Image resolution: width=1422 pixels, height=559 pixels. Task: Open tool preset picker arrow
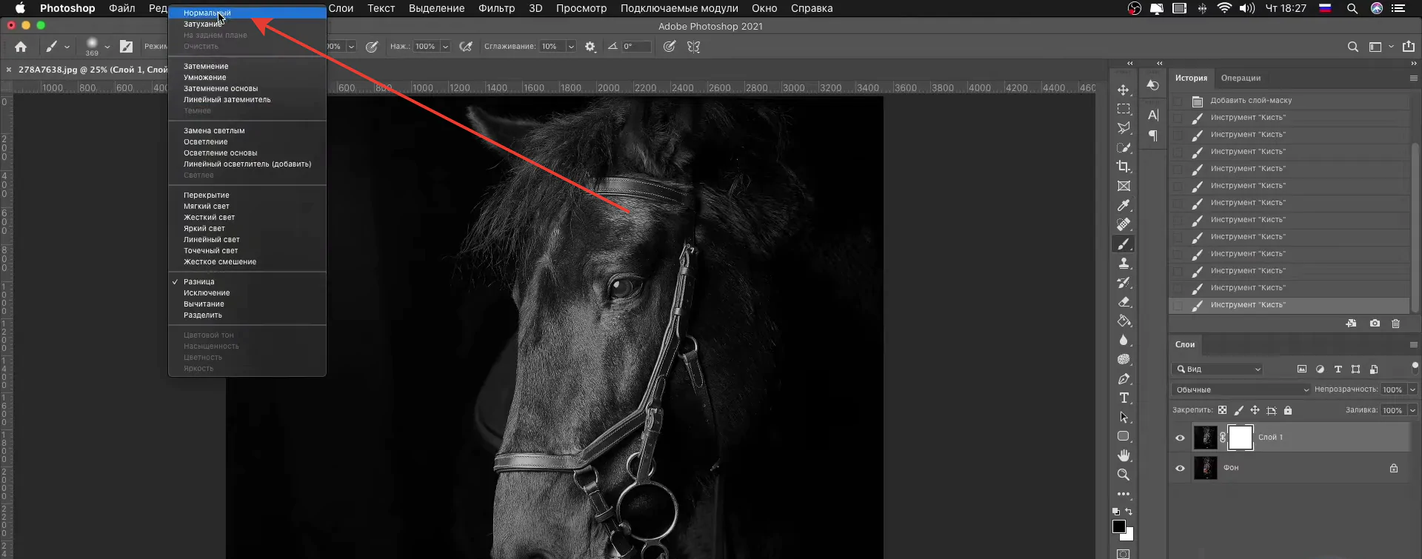[67, 47]
